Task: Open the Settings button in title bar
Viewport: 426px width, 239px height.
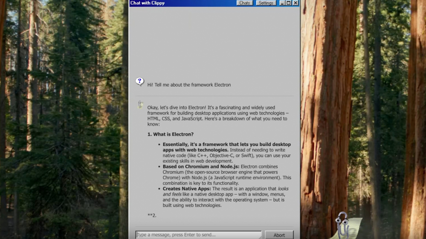Action: click(266, 3)
